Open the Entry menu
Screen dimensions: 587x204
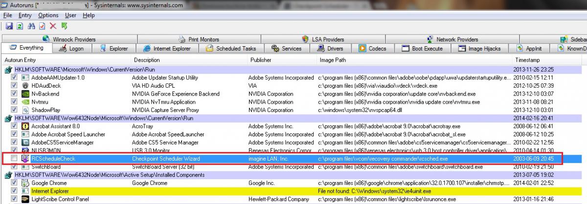[25, 16]
